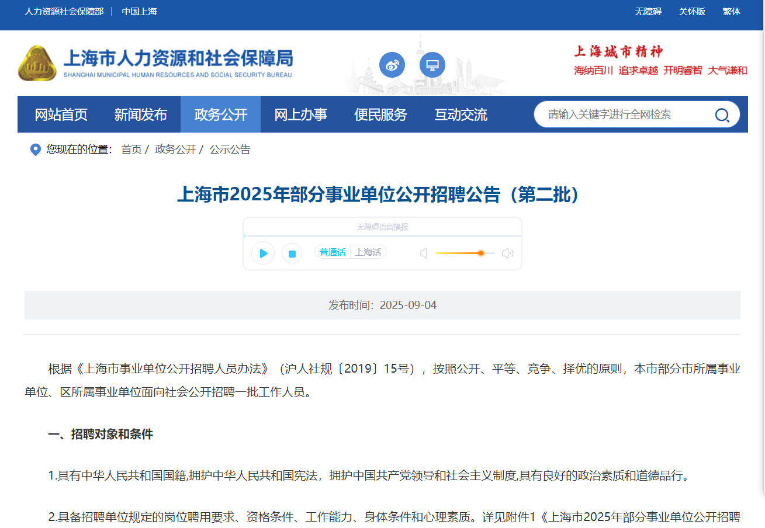This screenshot has height=528, width=765.
Task: Mute audio via the left speaker icon
Action: pyautogui.click(x=424, y=252)
